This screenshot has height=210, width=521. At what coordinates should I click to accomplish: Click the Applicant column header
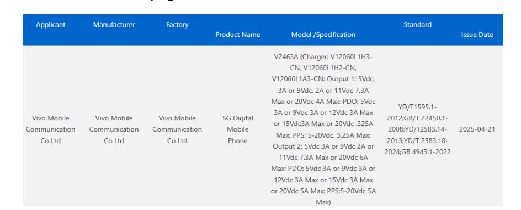51,25
